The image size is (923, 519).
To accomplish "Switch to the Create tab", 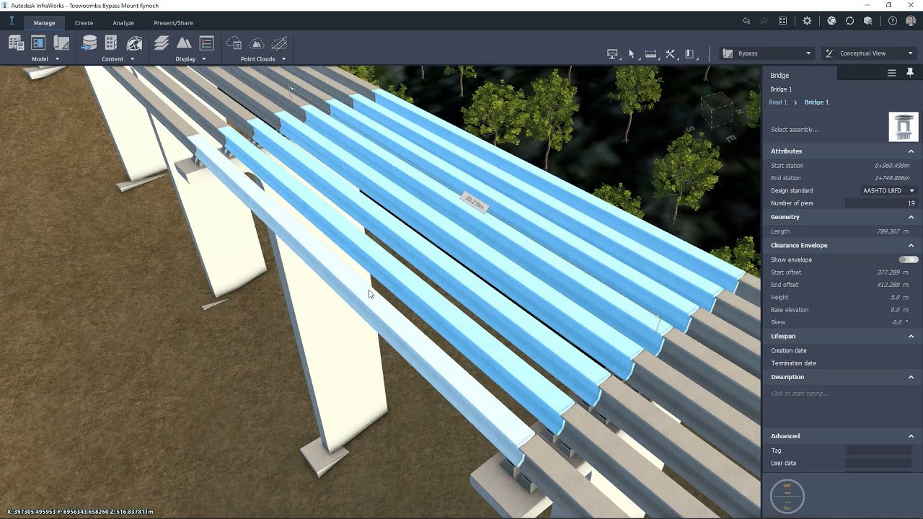I will point(84,23).
